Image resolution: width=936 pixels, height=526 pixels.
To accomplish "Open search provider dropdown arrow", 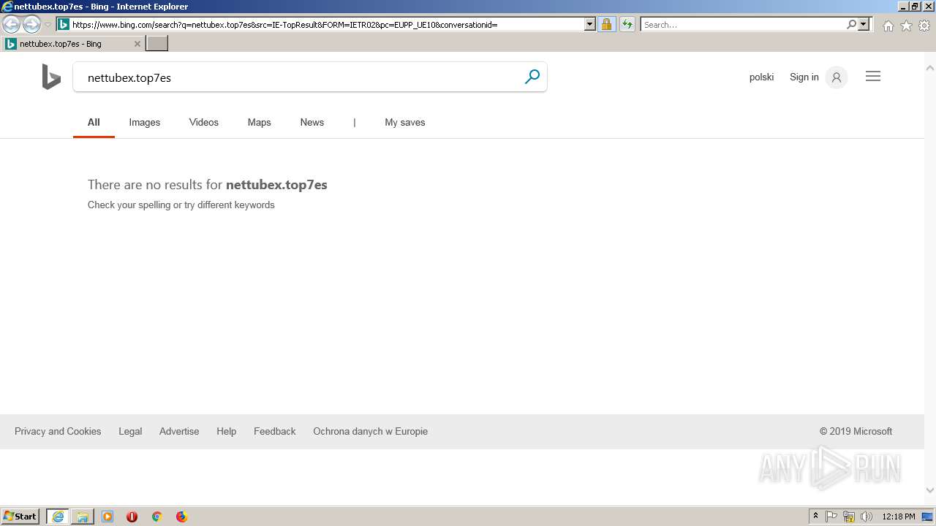I will tap(864, 25).
